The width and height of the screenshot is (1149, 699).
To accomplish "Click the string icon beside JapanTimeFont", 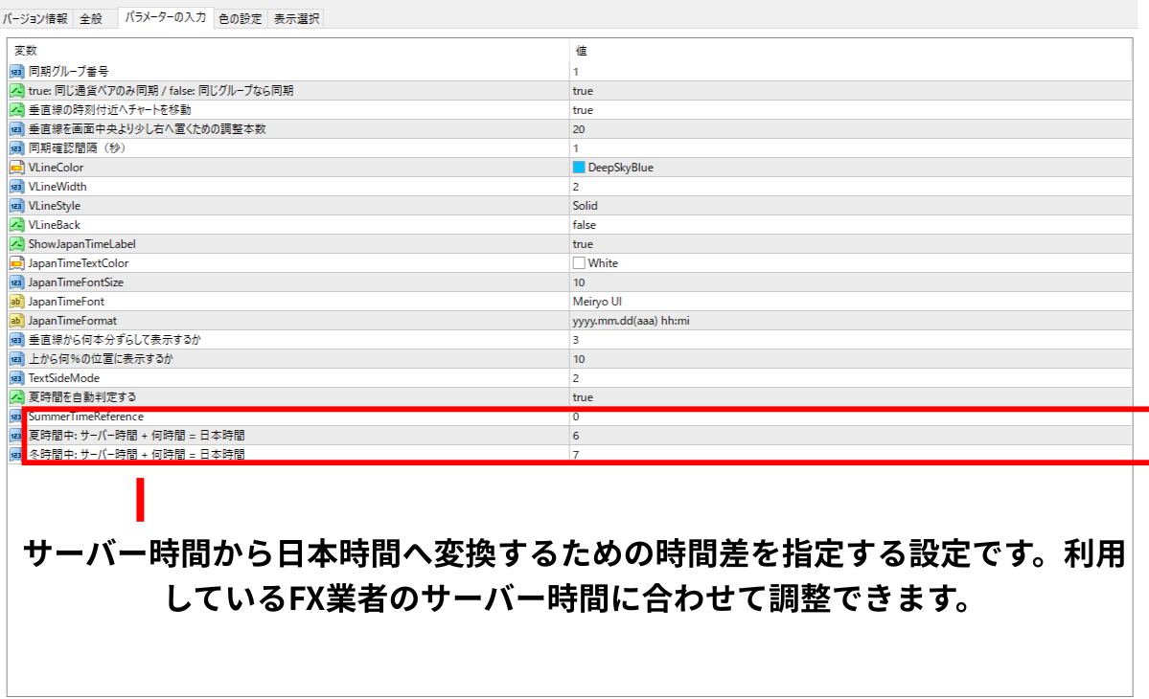I will click(16, 302).
